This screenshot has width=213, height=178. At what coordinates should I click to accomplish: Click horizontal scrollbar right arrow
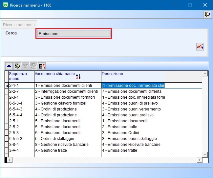pyautogui.click(x=199, y=160)
